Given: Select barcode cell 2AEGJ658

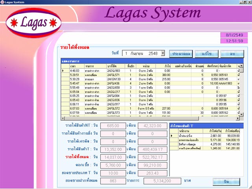Looking at the screenshot, I should 116,87.
